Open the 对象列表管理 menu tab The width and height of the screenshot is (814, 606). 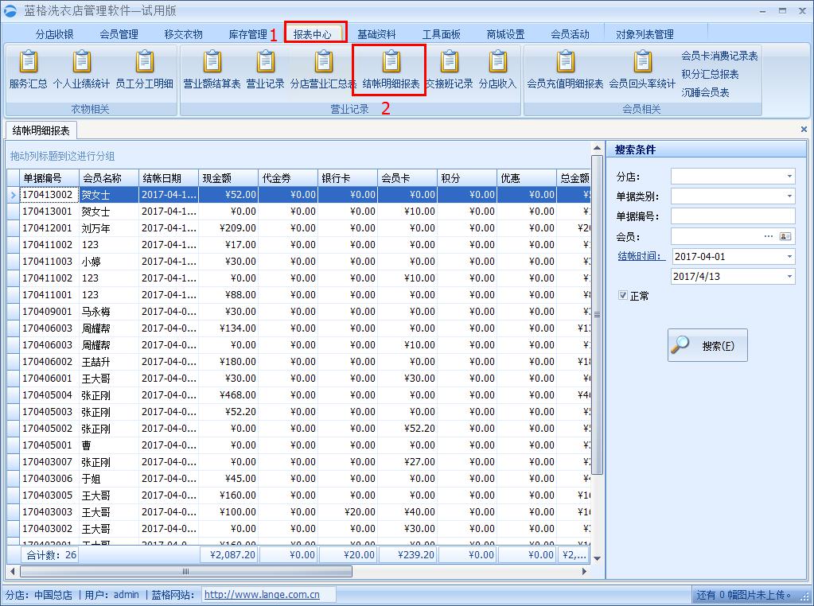[x=645, y=34]
